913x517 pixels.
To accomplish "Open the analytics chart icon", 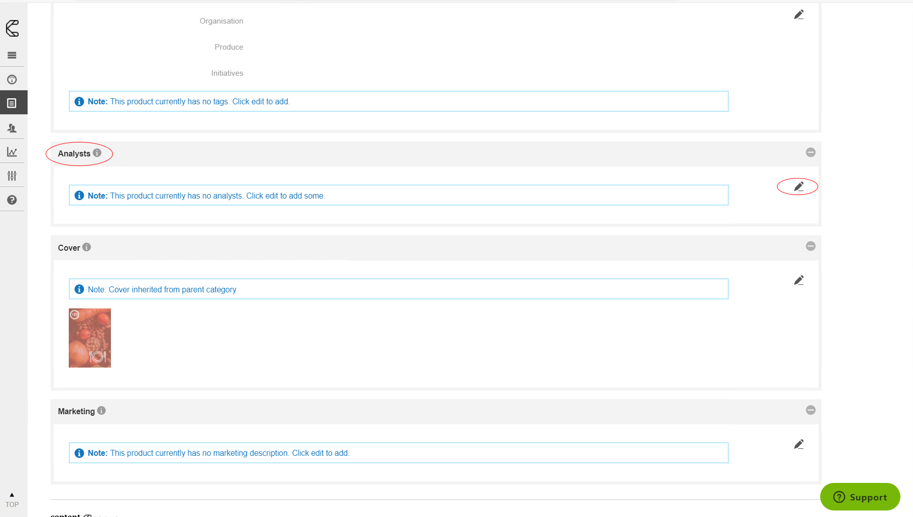I will click(x=12, y=152).
